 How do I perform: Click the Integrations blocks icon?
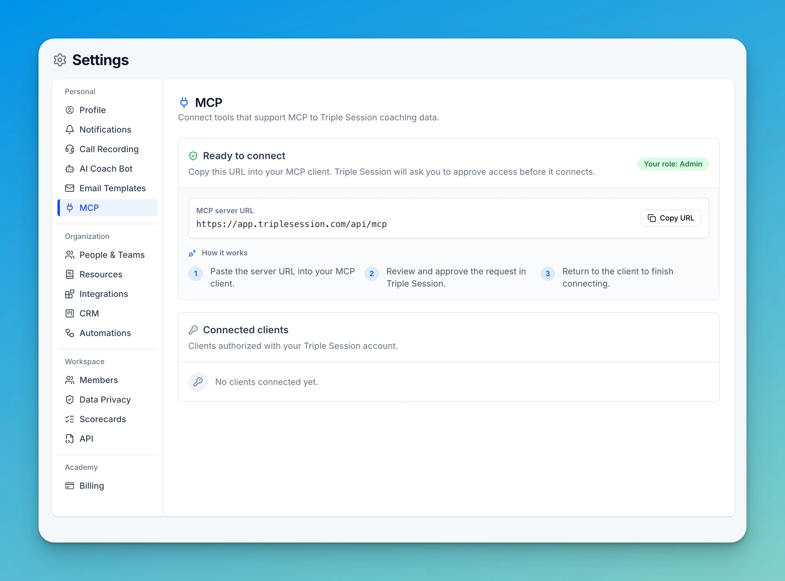pyautogui.click(x=70, y=294)
